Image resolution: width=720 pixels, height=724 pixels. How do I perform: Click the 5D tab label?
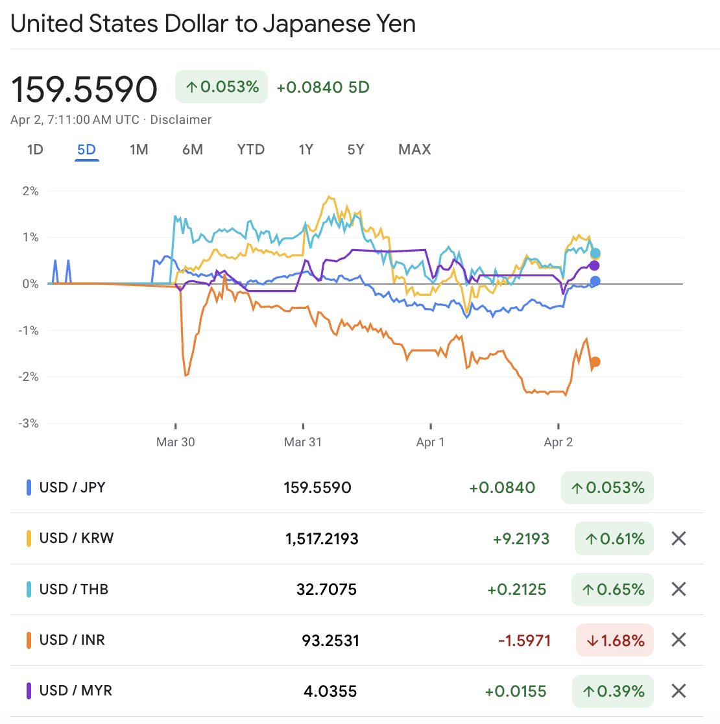click(x=87, y=149)
